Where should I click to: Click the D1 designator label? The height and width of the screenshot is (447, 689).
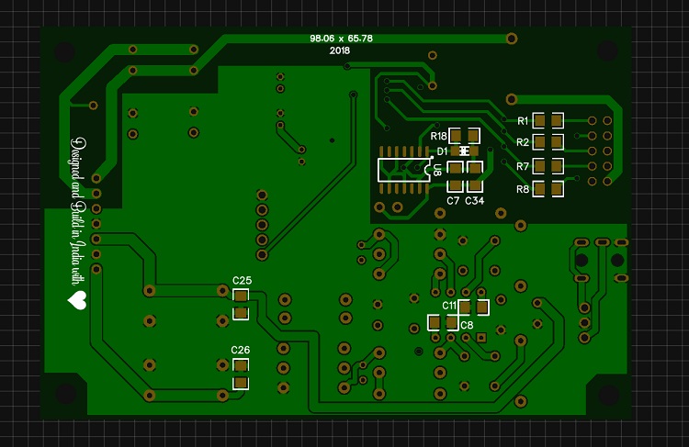(442, 151)
